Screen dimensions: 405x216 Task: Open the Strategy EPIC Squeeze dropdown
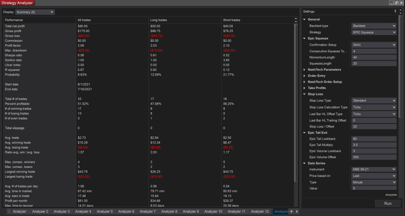tap(375, 32)
